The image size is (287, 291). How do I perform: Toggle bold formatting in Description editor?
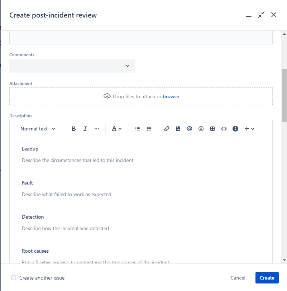74,129
